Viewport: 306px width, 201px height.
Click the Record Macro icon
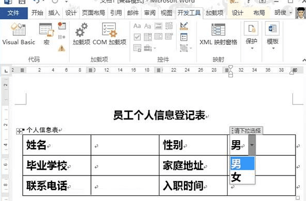[x=62, y=26]
